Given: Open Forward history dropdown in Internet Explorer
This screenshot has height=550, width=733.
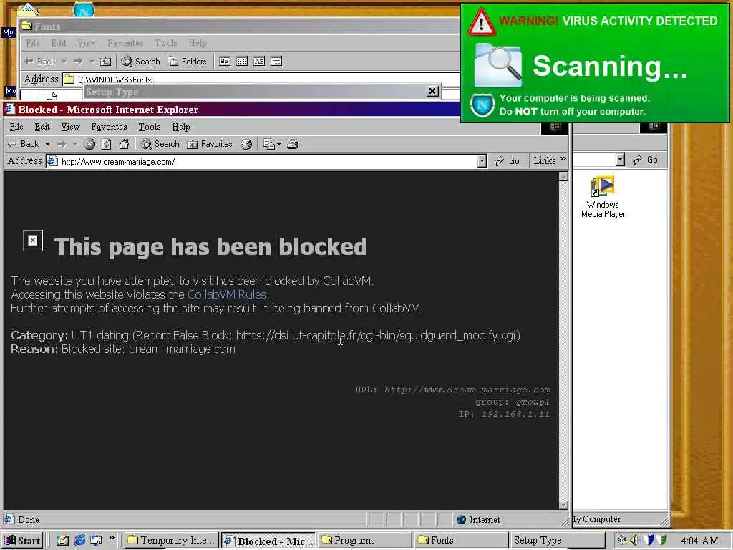Looking at the screenshot, I should [74, 144].
